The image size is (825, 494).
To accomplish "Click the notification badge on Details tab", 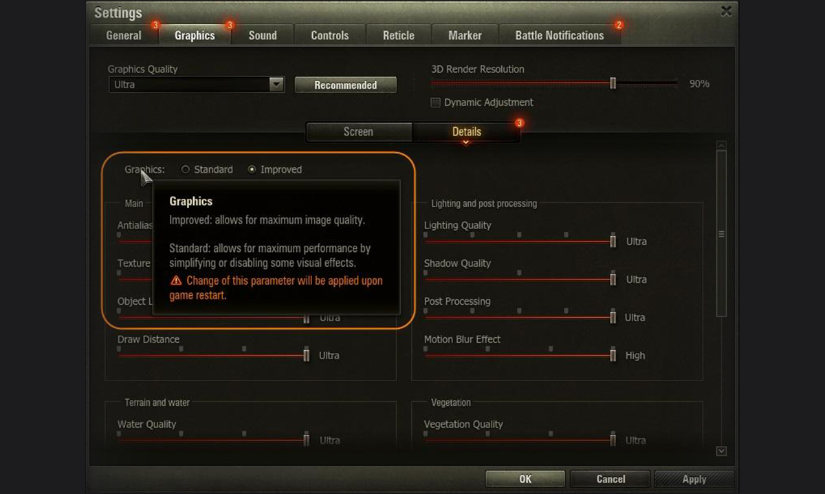I will point(519,123).
